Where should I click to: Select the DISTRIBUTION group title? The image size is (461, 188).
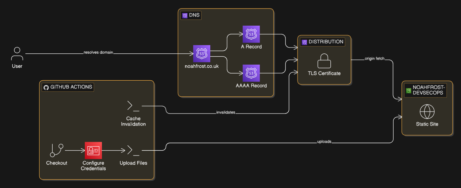coord(326,42)
